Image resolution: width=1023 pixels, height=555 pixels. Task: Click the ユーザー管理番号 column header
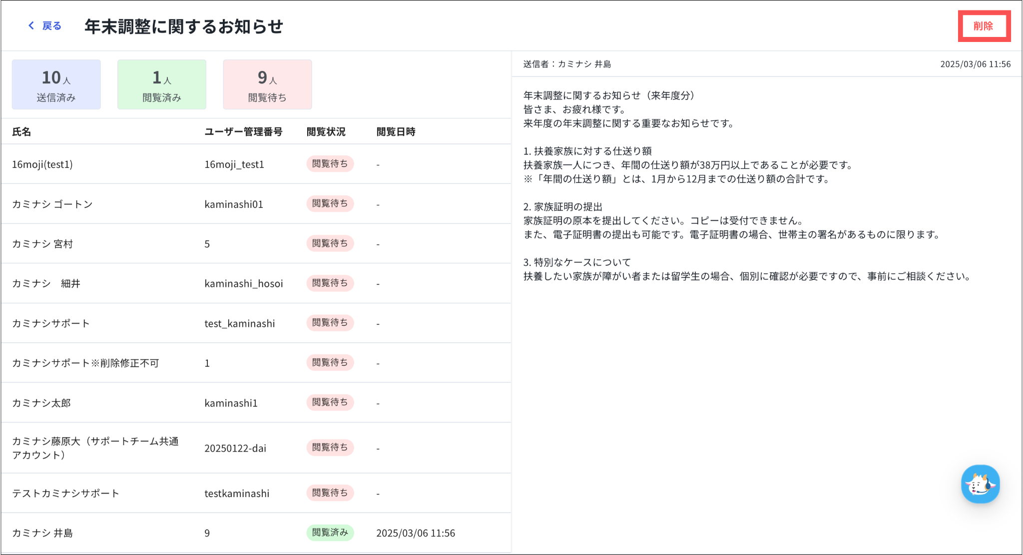[243, 132]
